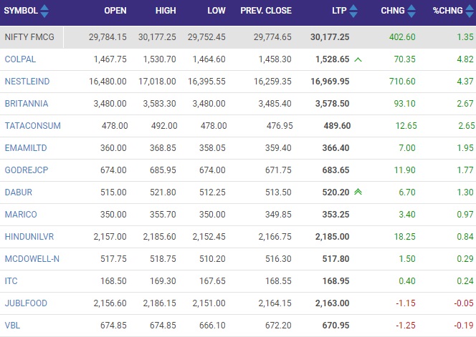Click the double up arrow next to DABUR LTP
Viewport: 476px width, 337px height.
tap(358, 192)
